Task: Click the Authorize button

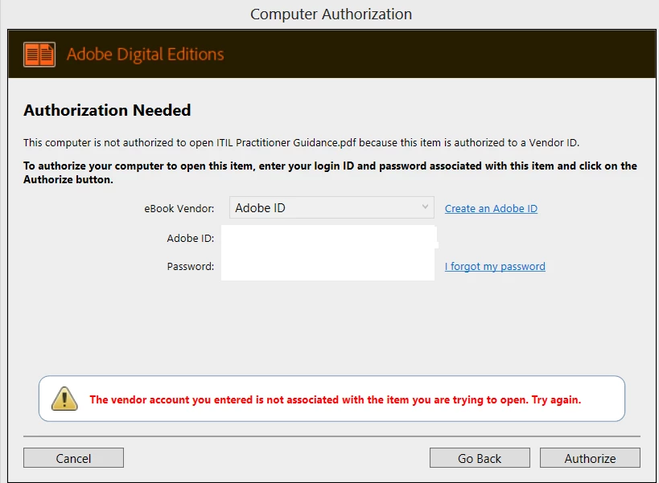Action: pos(590,458)
